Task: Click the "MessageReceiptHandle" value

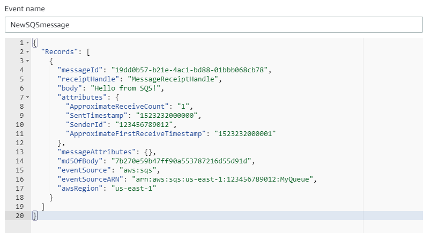Action: (x=173, y=79)
